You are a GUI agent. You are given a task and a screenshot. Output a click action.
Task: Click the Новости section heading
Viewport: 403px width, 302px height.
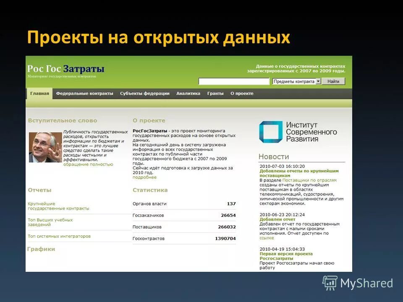coord(274,156)
